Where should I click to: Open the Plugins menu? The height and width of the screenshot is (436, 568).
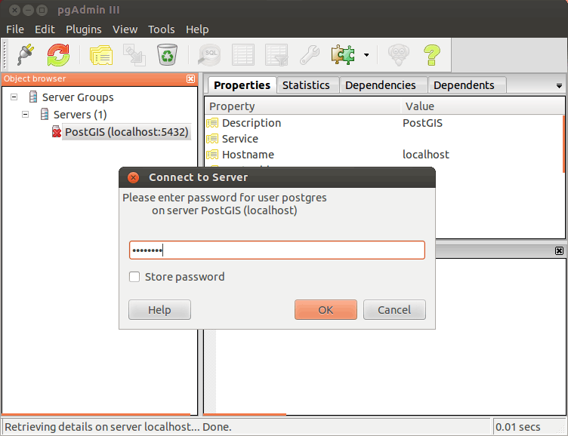tap(83, 29)
